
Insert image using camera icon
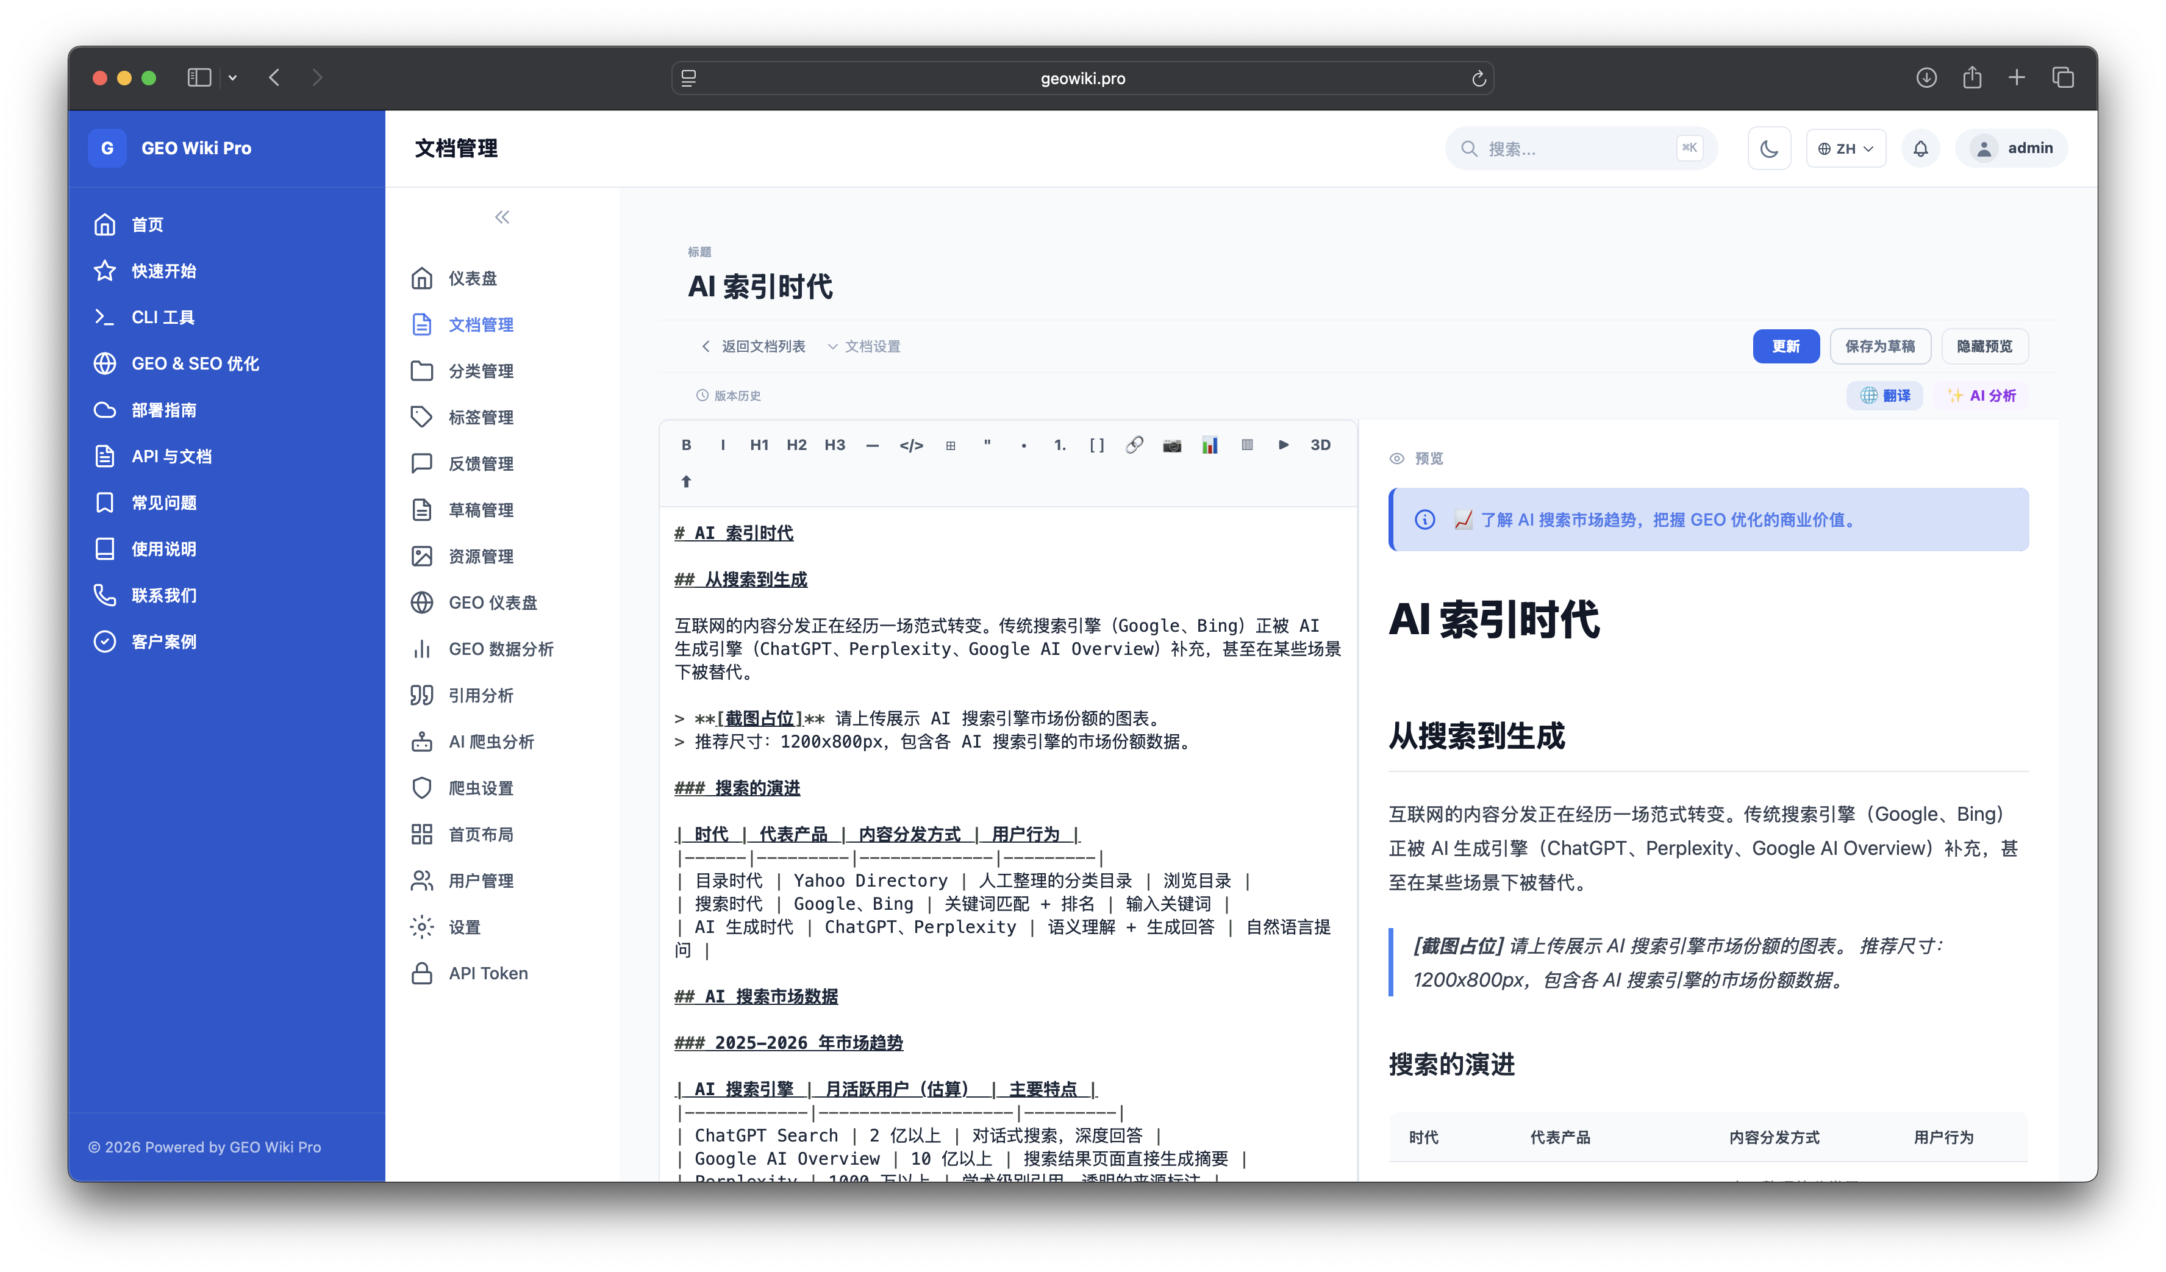point(1171,445)
